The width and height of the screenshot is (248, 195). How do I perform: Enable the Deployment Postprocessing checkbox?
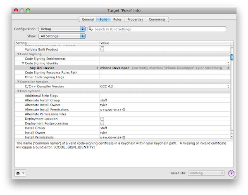(x=103, y=123)
